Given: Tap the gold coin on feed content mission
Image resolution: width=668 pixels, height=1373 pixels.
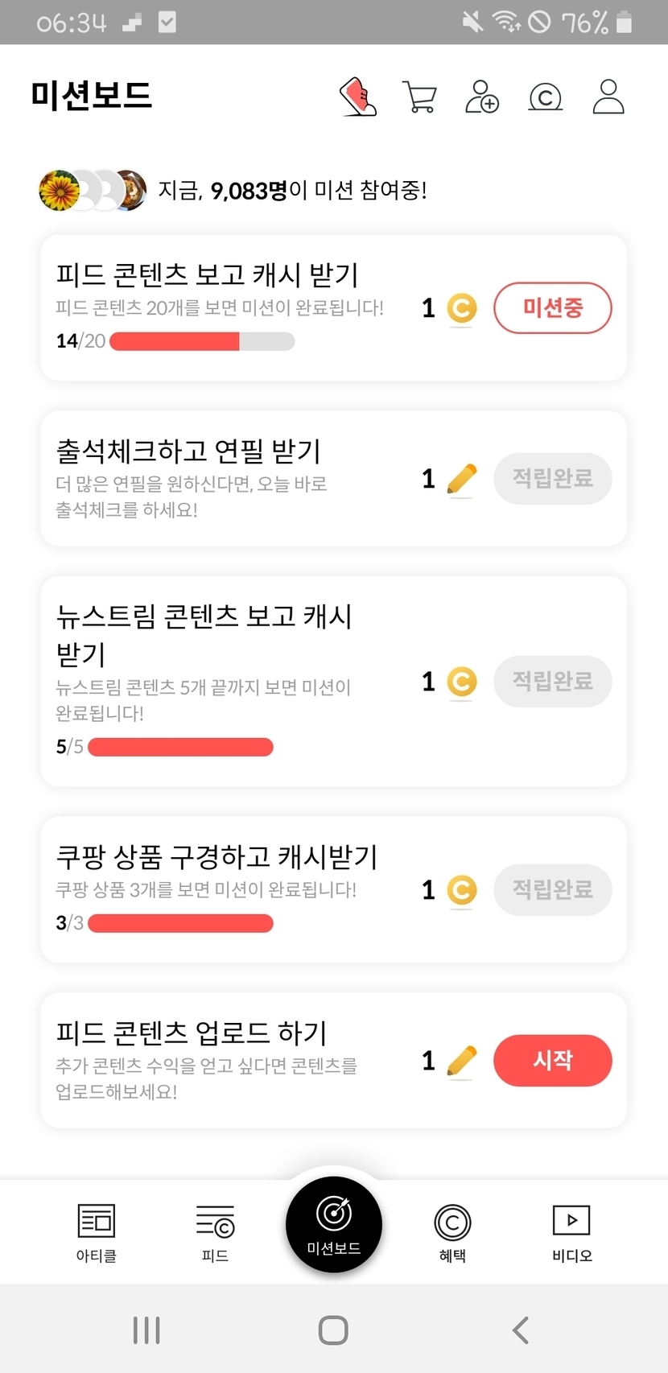Looking at the screenshot, I should 461,308.
